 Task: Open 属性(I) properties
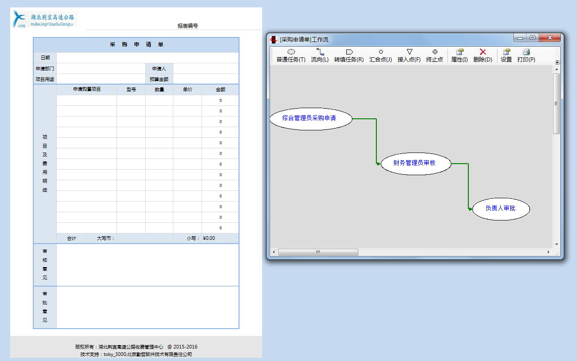coord(460,55)
